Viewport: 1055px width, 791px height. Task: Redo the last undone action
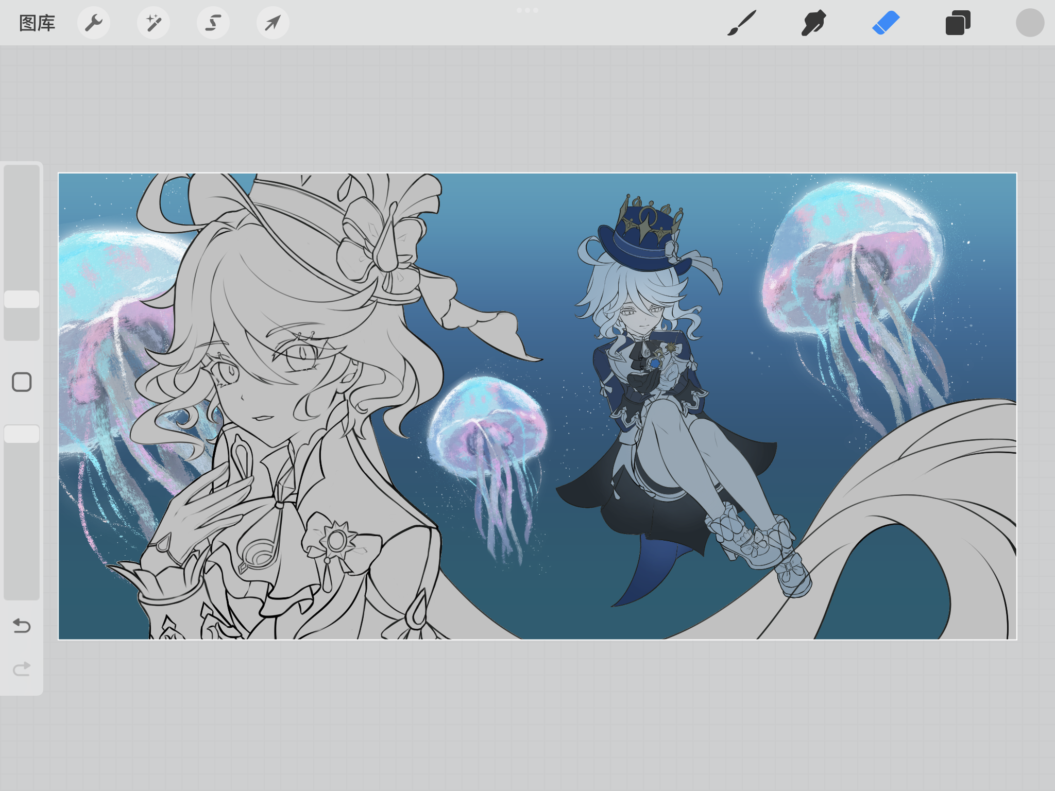22,669
